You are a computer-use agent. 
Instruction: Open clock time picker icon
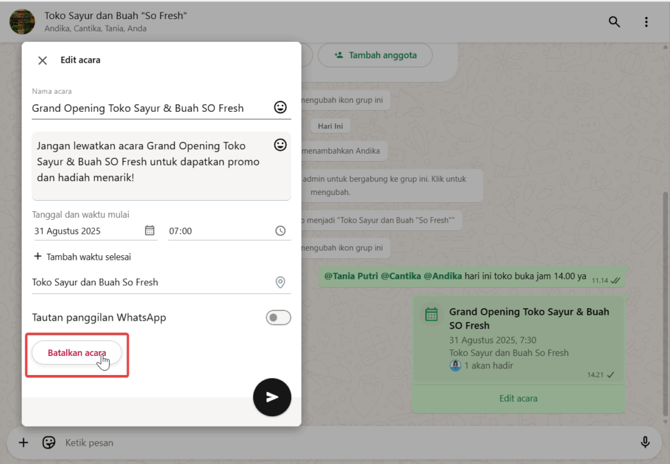[280, 231]
